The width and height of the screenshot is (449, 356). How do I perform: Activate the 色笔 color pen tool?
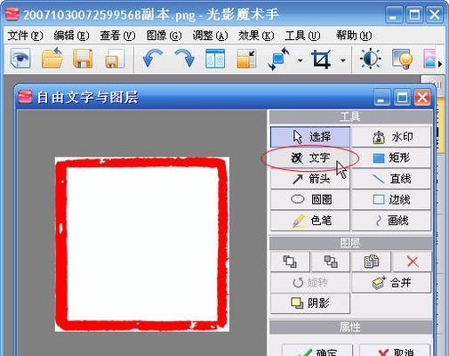[x=310, y=221]
